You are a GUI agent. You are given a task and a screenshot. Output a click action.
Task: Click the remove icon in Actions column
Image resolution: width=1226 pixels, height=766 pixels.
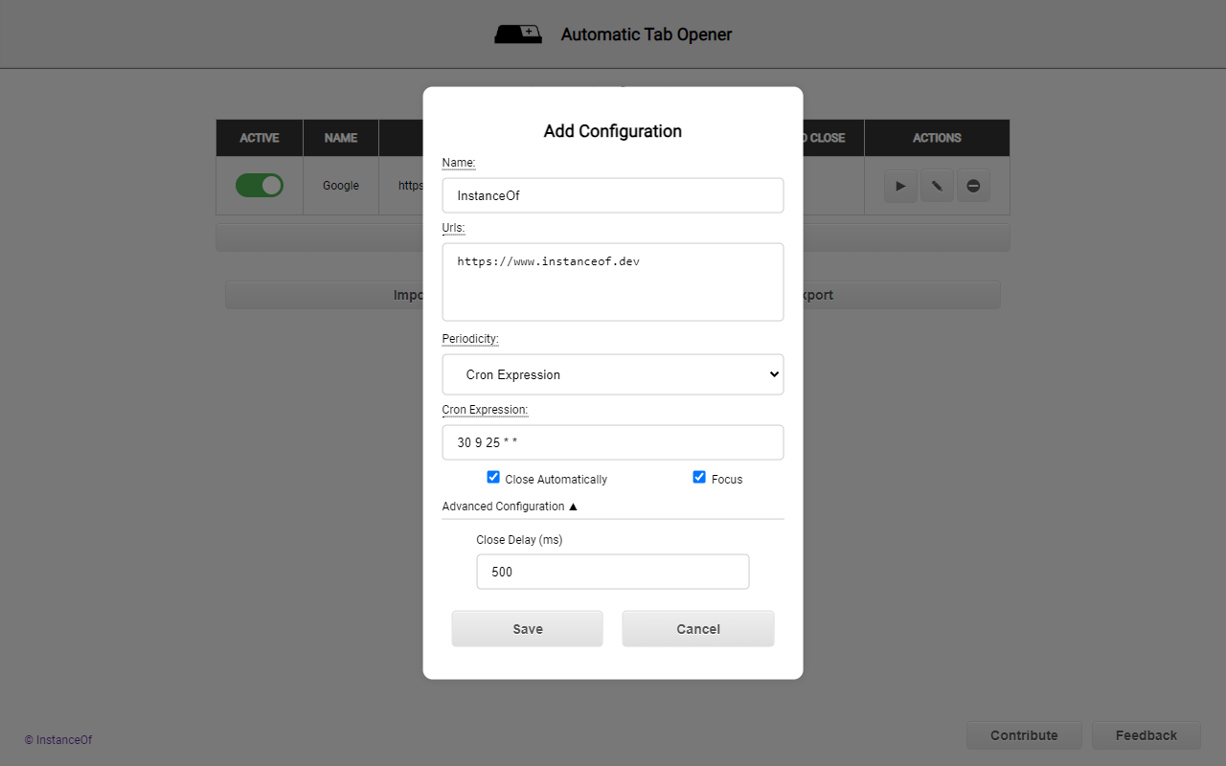[x=973, y=186]
